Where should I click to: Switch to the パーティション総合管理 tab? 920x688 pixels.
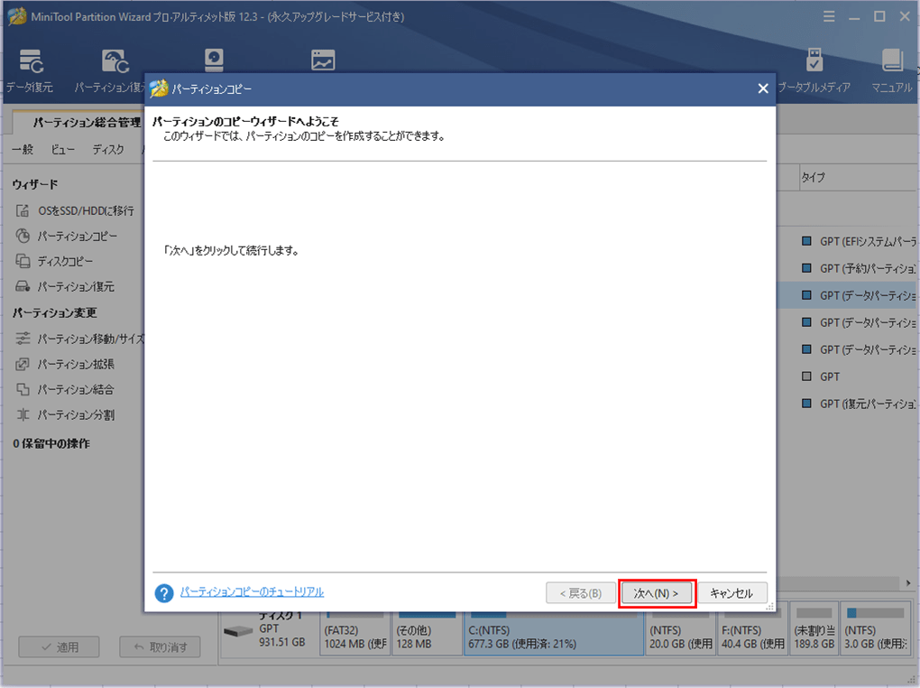(78, 122)
